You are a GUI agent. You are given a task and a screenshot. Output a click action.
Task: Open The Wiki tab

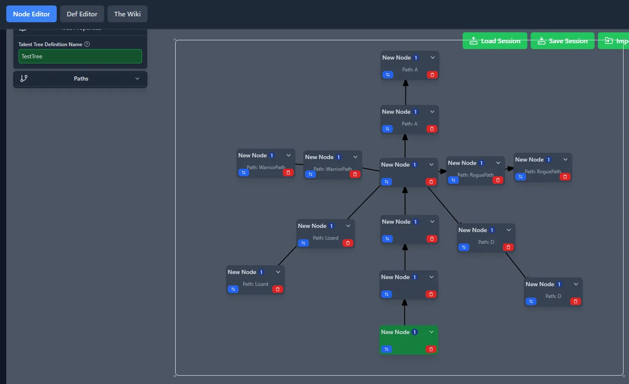127,14
